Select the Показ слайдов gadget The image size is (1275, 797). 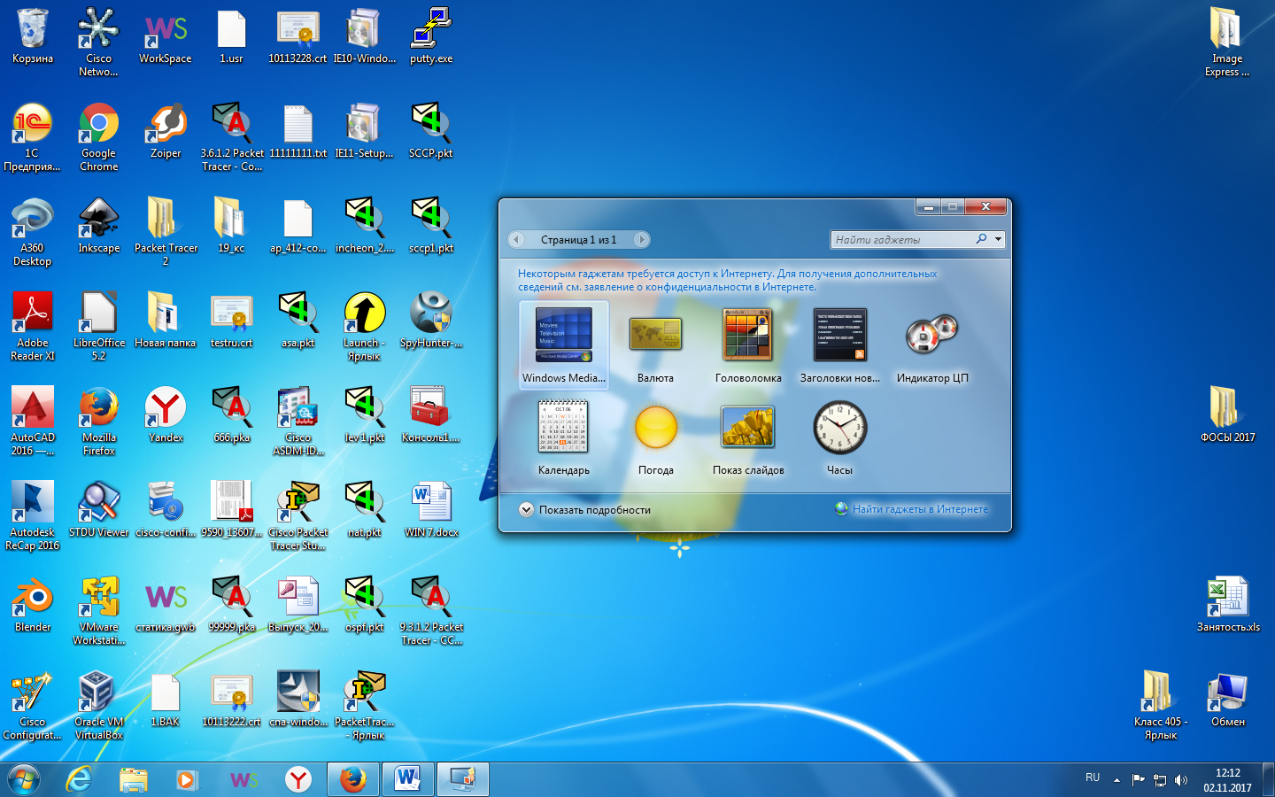tap(748, 437)
